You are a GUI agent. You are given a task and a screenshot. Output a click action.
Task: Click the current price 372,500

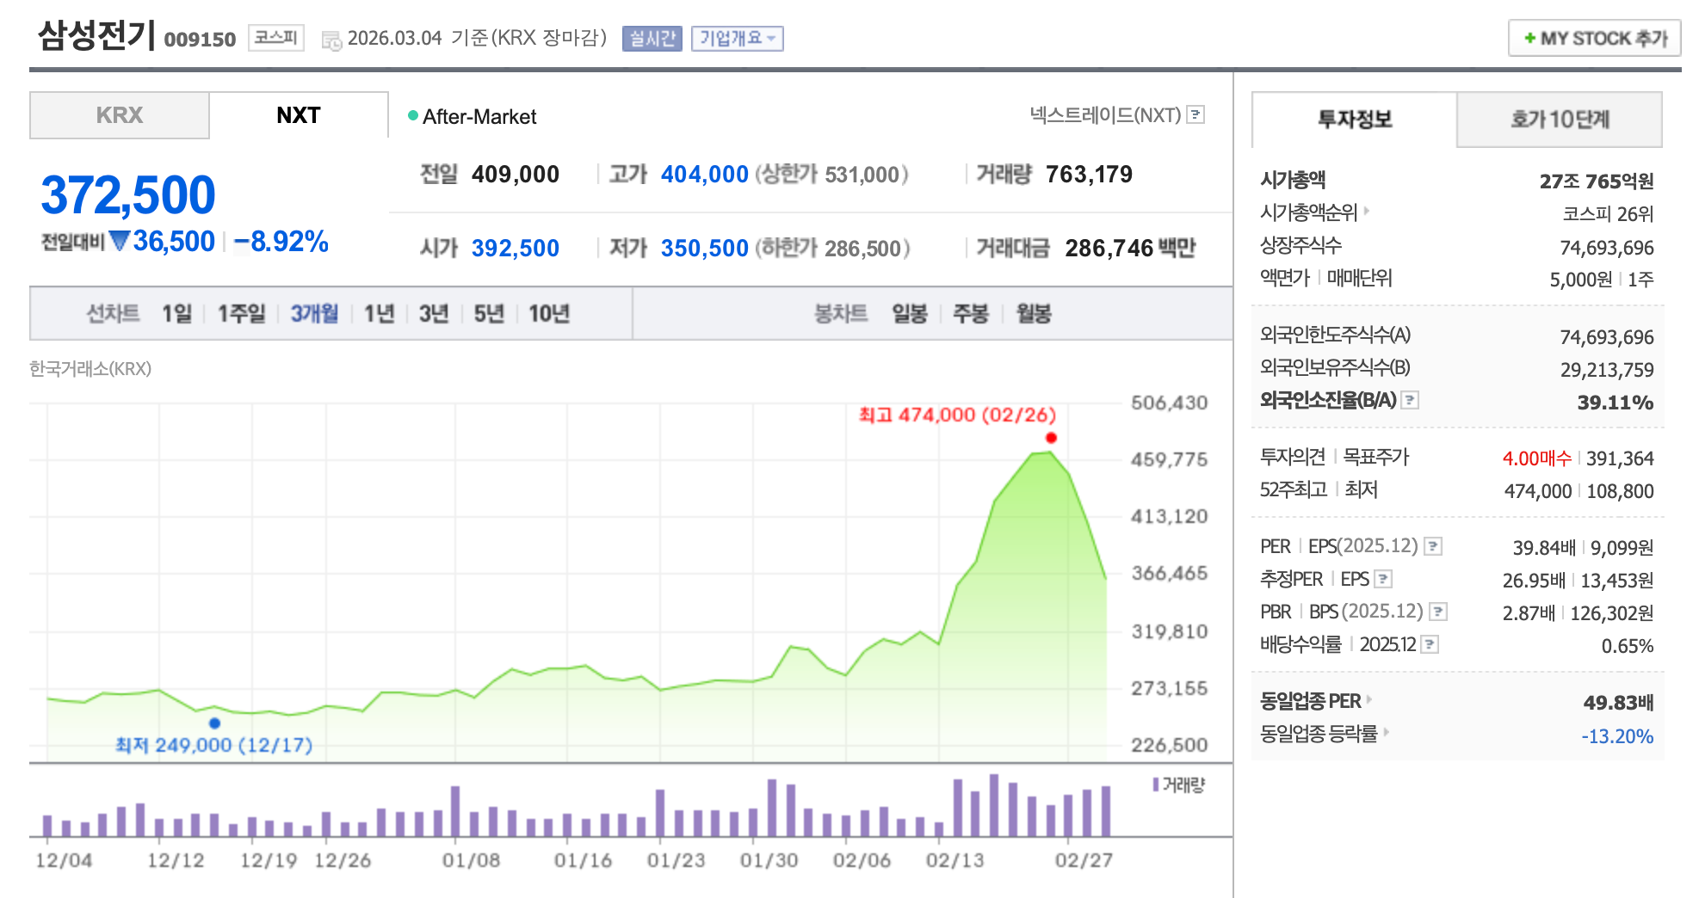[x=128, y=194]
